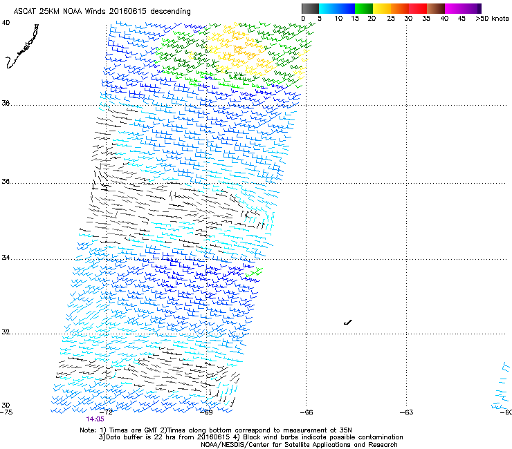The height and width of the screenshot is (449, 512).
Task: Click the latitude label '30'
Action: (x=6, y=405)
